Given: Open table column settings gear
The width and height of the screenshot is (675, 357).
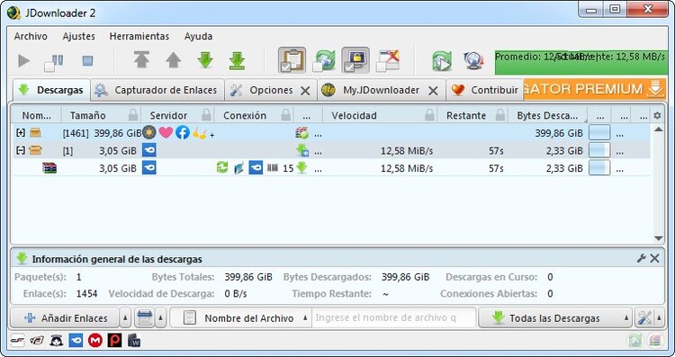Looking at the screenshot, I should [x=657, y=115].
